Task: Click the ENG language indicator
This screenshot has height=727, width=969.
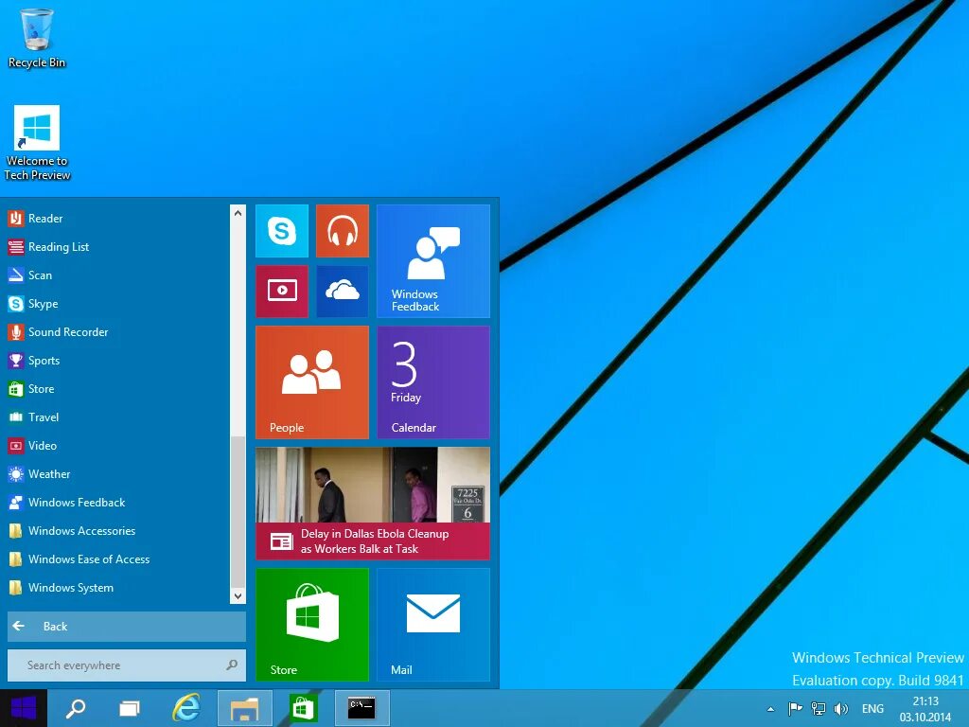Action: (x=872, y=708)
